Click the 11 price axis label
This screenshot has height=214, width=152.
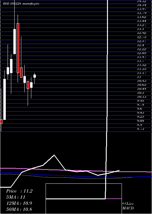point(139,77)
